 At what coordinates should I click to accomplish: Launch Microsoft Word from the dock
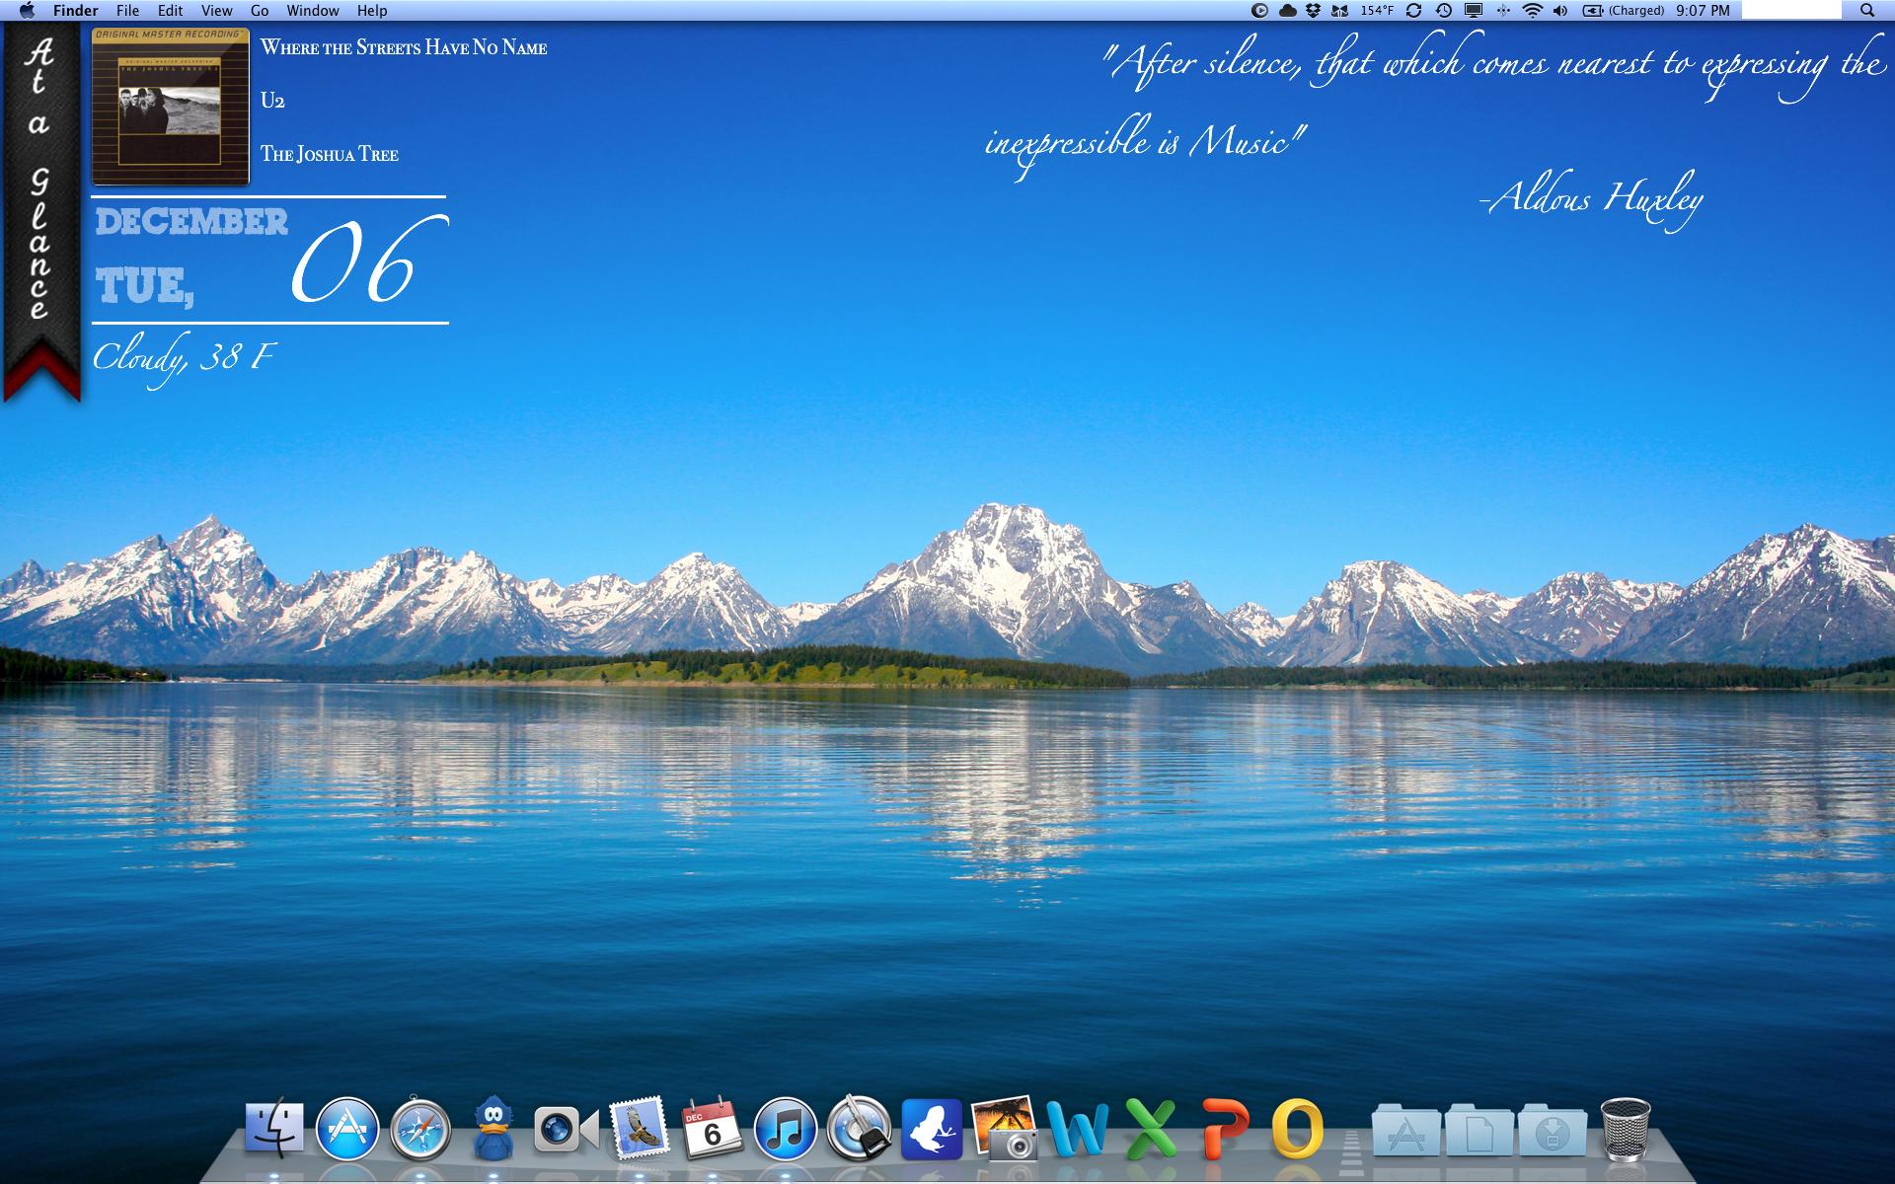1077,1128
